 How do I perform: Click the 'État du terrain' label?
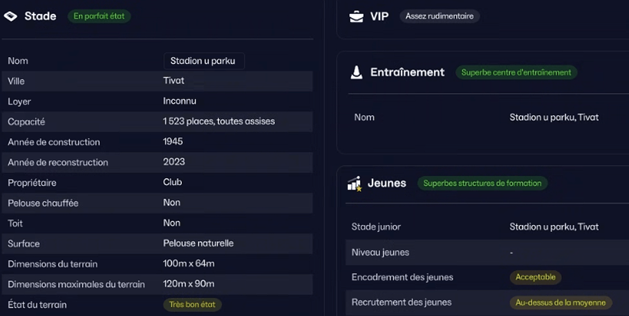click(37, 305)
